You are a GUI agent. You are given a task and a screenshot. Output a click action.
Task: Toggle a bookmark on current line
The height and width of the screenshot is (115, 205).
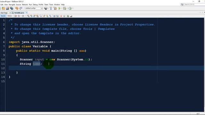click(50, 16)
